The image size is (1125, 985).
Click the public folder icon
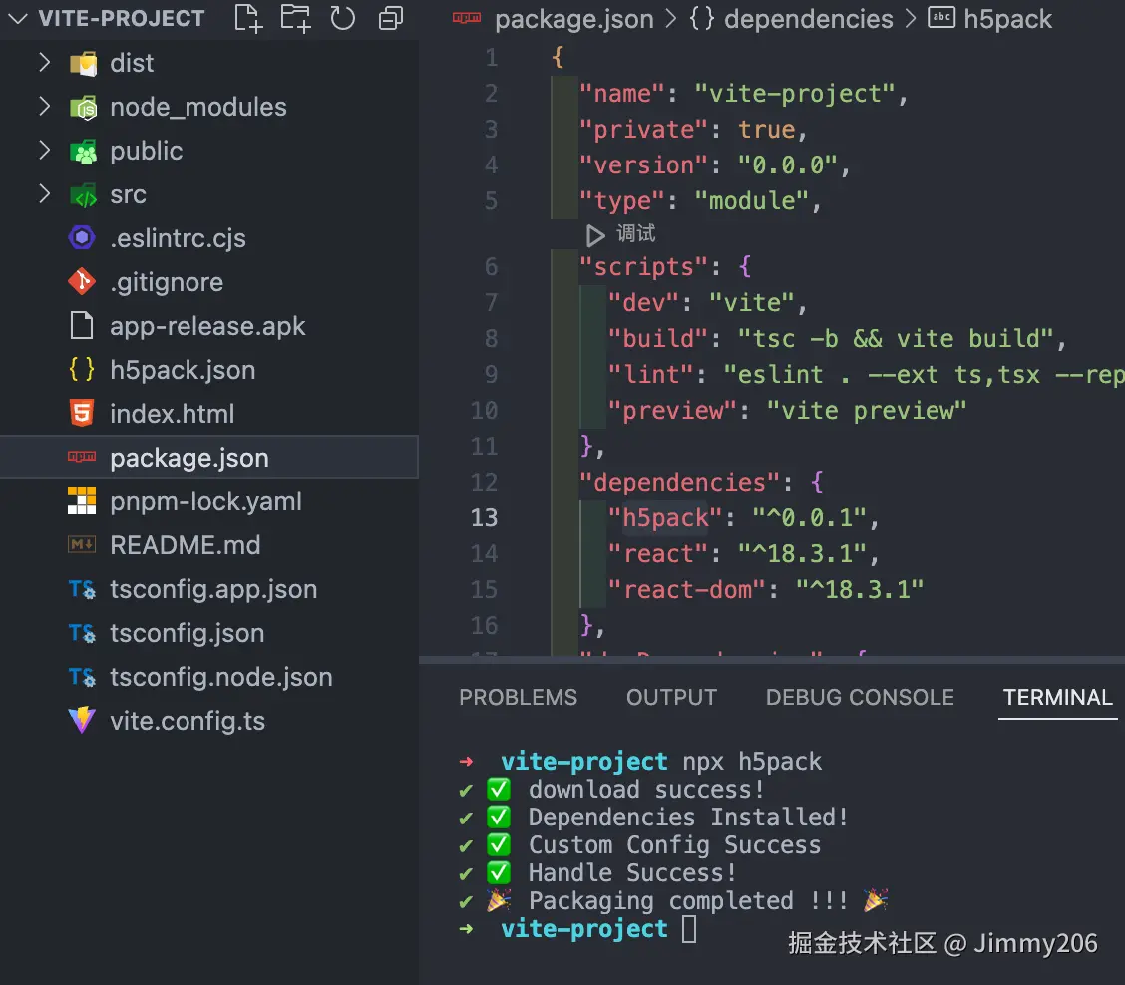83,152
